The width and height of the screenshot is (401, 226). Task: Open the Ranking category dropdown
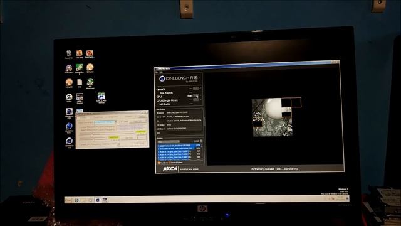click(x=169, y=141)
